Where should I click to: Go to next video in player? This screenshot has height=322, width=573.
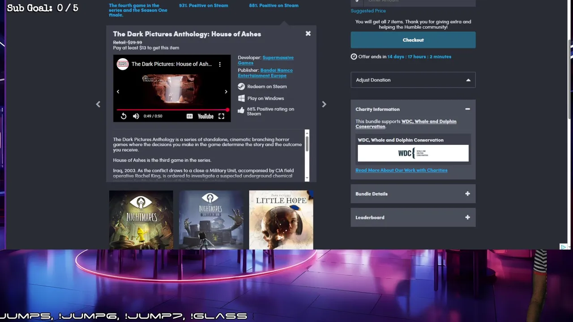(x=226, y=92)
